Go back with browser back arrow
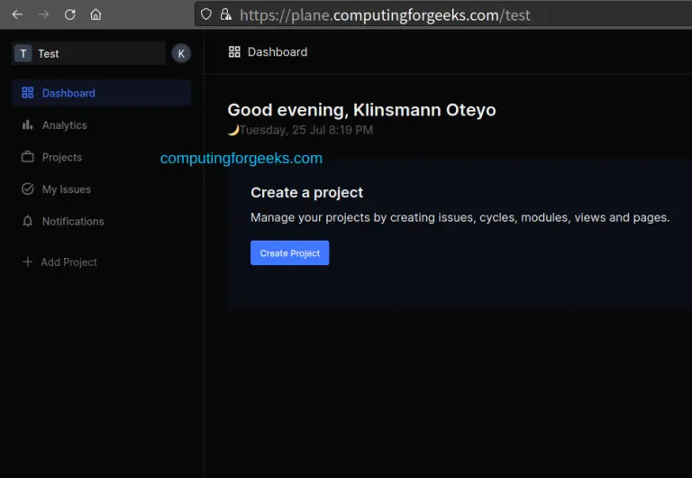 pyautogui.click(x=17, y=14)
